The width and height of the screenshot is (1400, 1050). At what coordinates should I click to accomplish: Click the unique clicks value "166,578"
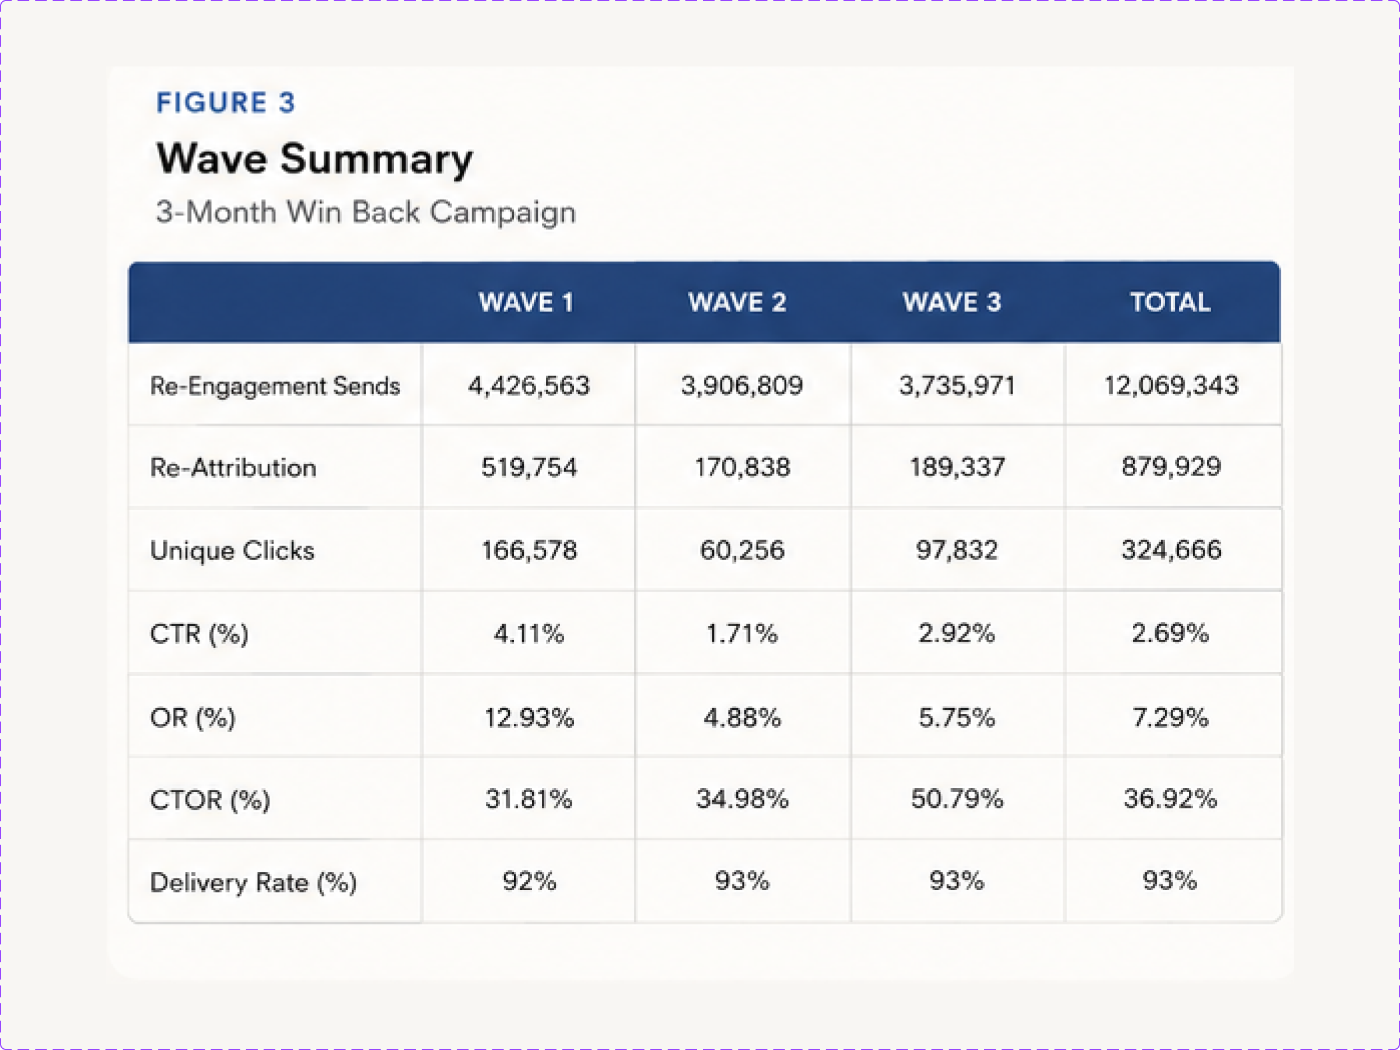(529, 551)
